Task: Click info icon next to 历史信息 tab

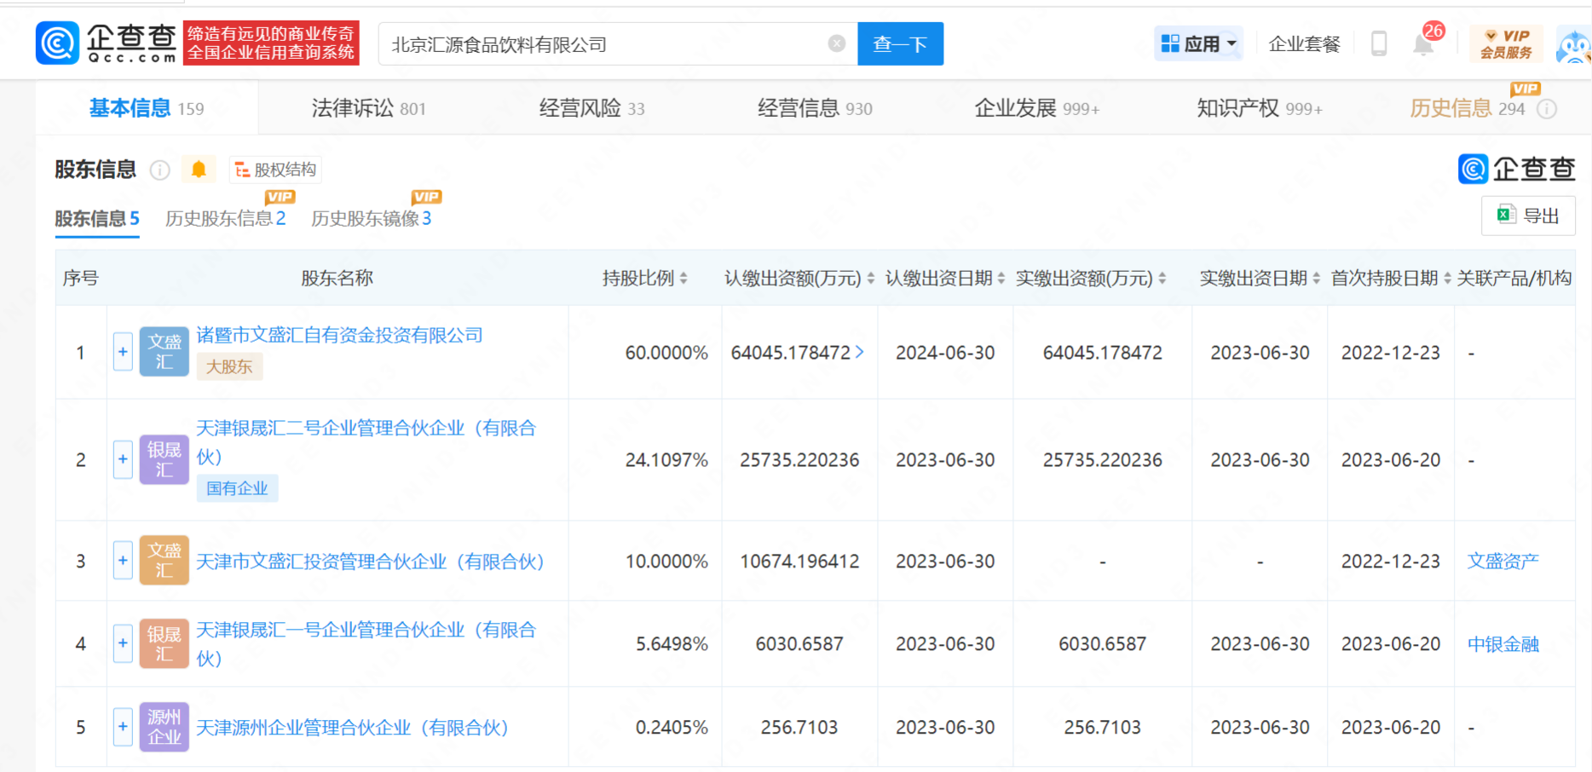Action: point(1547,109)
